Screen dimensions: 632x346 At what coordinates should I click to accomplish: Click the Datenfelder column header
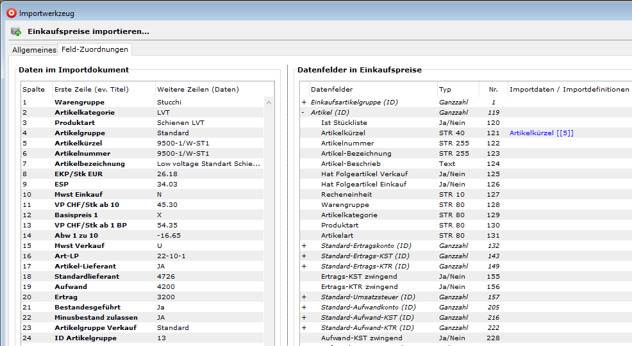click(x=331, y=89)
